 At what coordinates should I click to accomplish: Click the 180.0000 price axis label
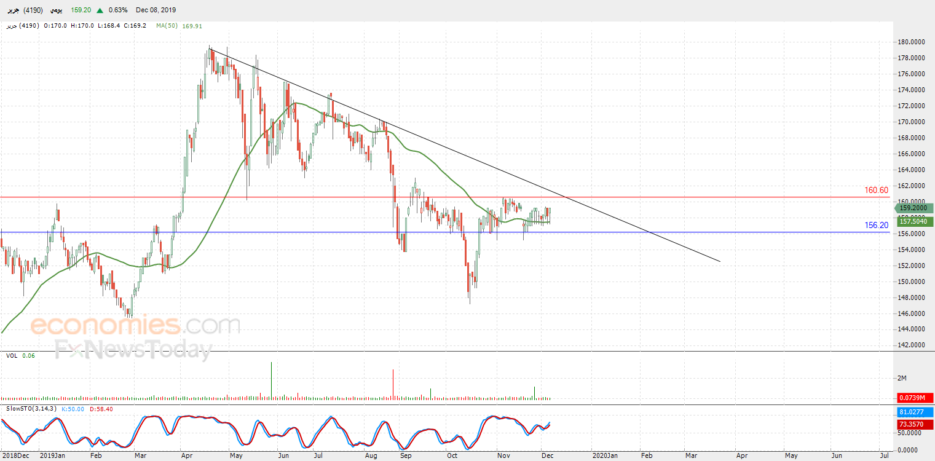pyautogui.click(x=912, y=42)
